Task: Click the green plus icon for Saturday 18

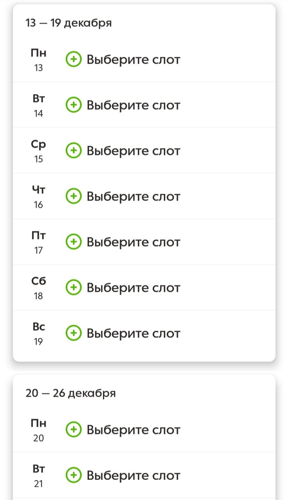Action: 74,287
